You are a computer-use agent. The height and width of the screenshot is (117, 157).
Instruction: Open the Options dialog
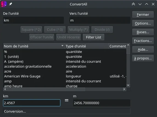point(143,23)
